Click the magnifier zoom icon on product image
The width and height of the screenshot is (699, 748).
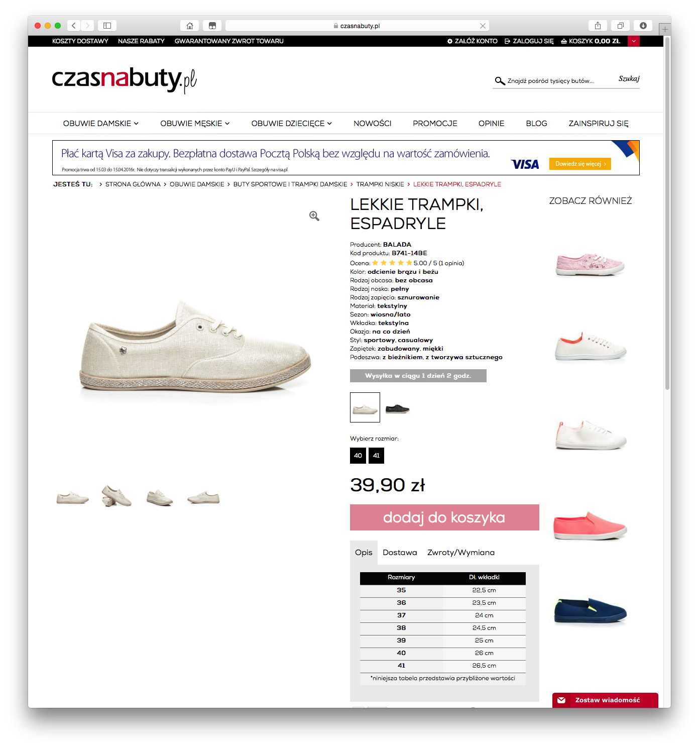pos(314,216)
